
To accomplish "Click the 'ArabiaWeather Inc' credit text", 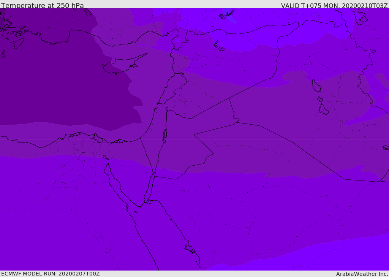I will [x=362, y=274].
